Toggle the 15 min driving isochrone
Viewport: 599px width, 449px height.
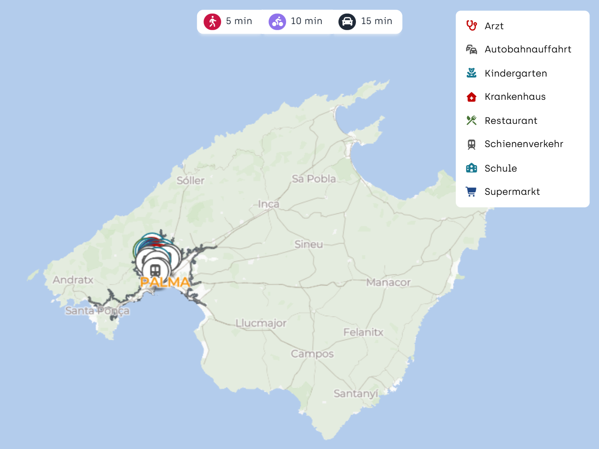[x=365, y=22]
